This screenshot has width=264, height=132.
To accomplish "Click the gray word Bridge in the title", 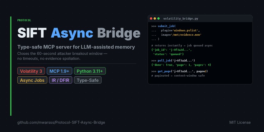I will click(x=119, y=33).
